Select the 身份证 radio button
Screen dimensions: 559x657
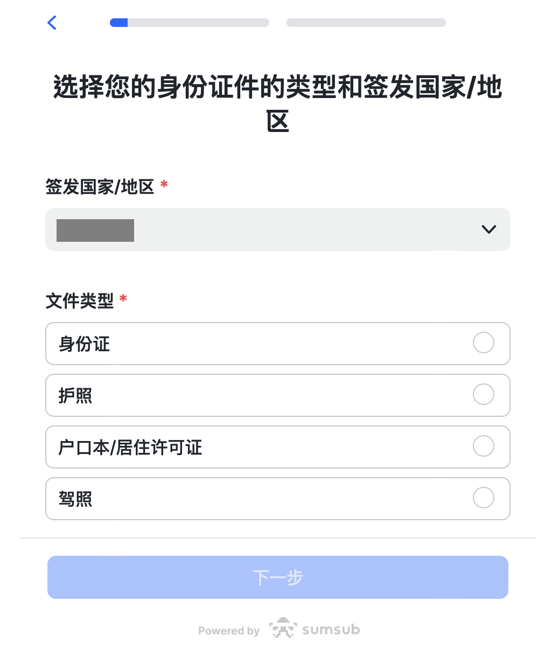pyautogui.click(x=483, y=343)
